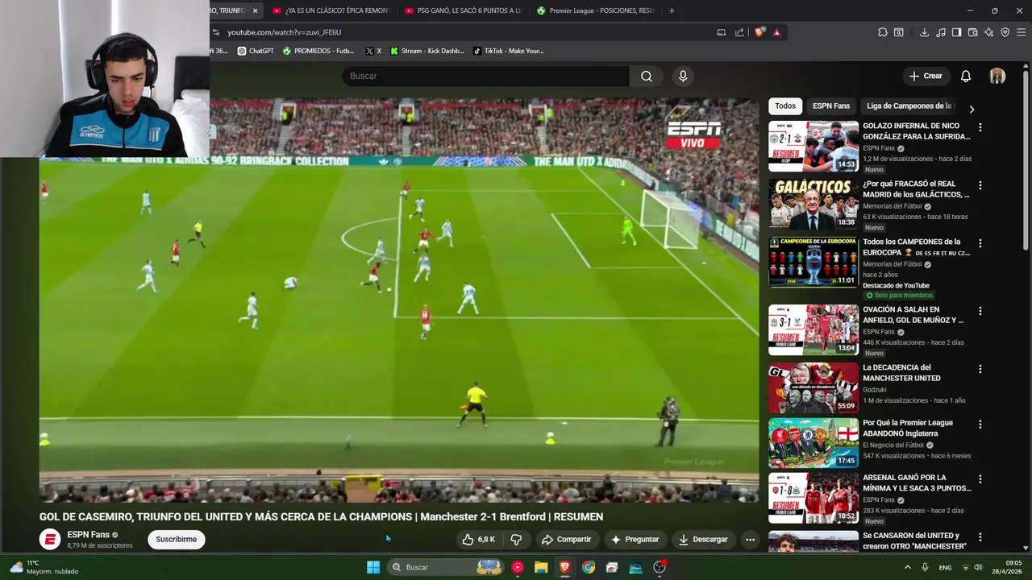Toggle the browser sidebar panel icon

coord(956,32)
